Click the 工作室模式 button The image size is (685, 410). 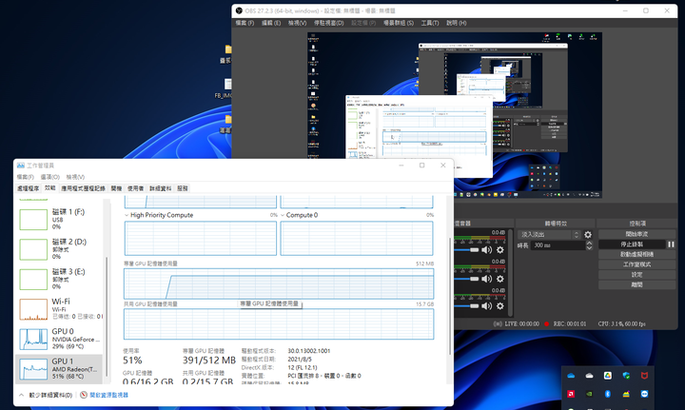(636, 264)
